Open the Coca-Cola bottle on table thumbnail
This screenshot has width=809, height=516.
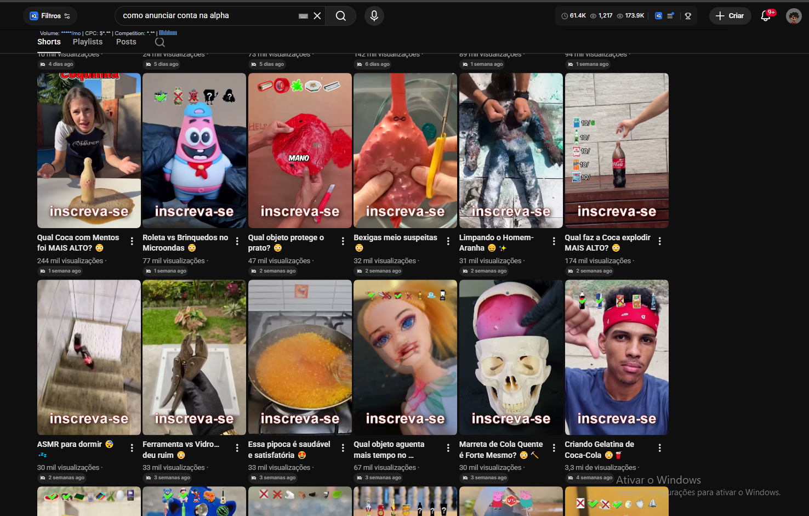[x=617, y=150]
